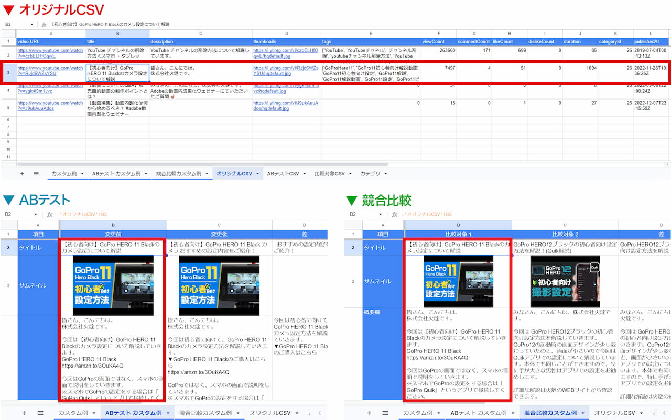Click the タイトル row label in the 競合比較 sheet
The height and width of the screenshot is (420, 671).
[x=383, y=247]
